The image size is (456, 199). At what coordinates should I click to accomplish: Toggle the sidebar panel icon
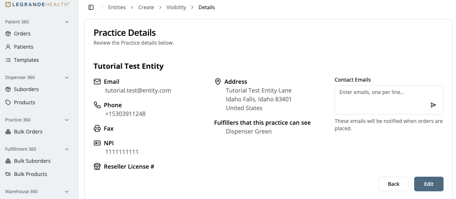click(x=91, y=7)
